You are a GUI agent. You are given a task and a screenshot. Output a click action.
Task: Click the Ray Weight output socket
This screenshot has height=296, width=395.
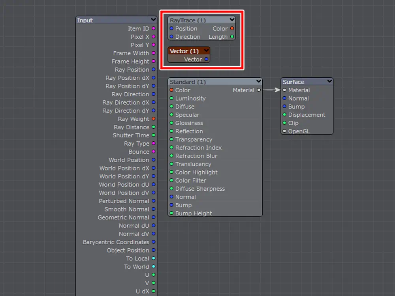coord(153,119)
